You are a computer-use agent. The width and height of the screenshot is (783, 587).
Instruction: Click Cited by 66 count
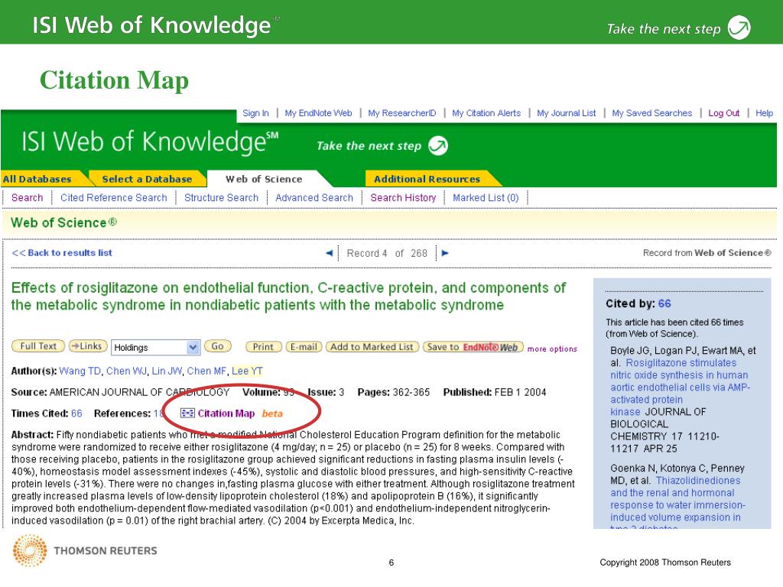[664, 303]
